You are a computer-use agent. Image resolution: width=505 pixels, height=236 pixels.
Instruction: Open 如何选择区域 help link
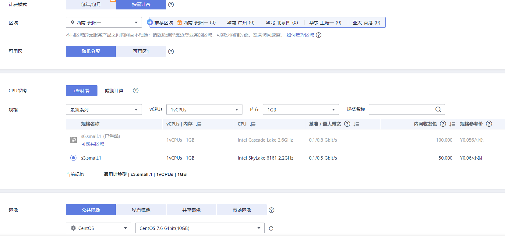(x=300, y=35)
